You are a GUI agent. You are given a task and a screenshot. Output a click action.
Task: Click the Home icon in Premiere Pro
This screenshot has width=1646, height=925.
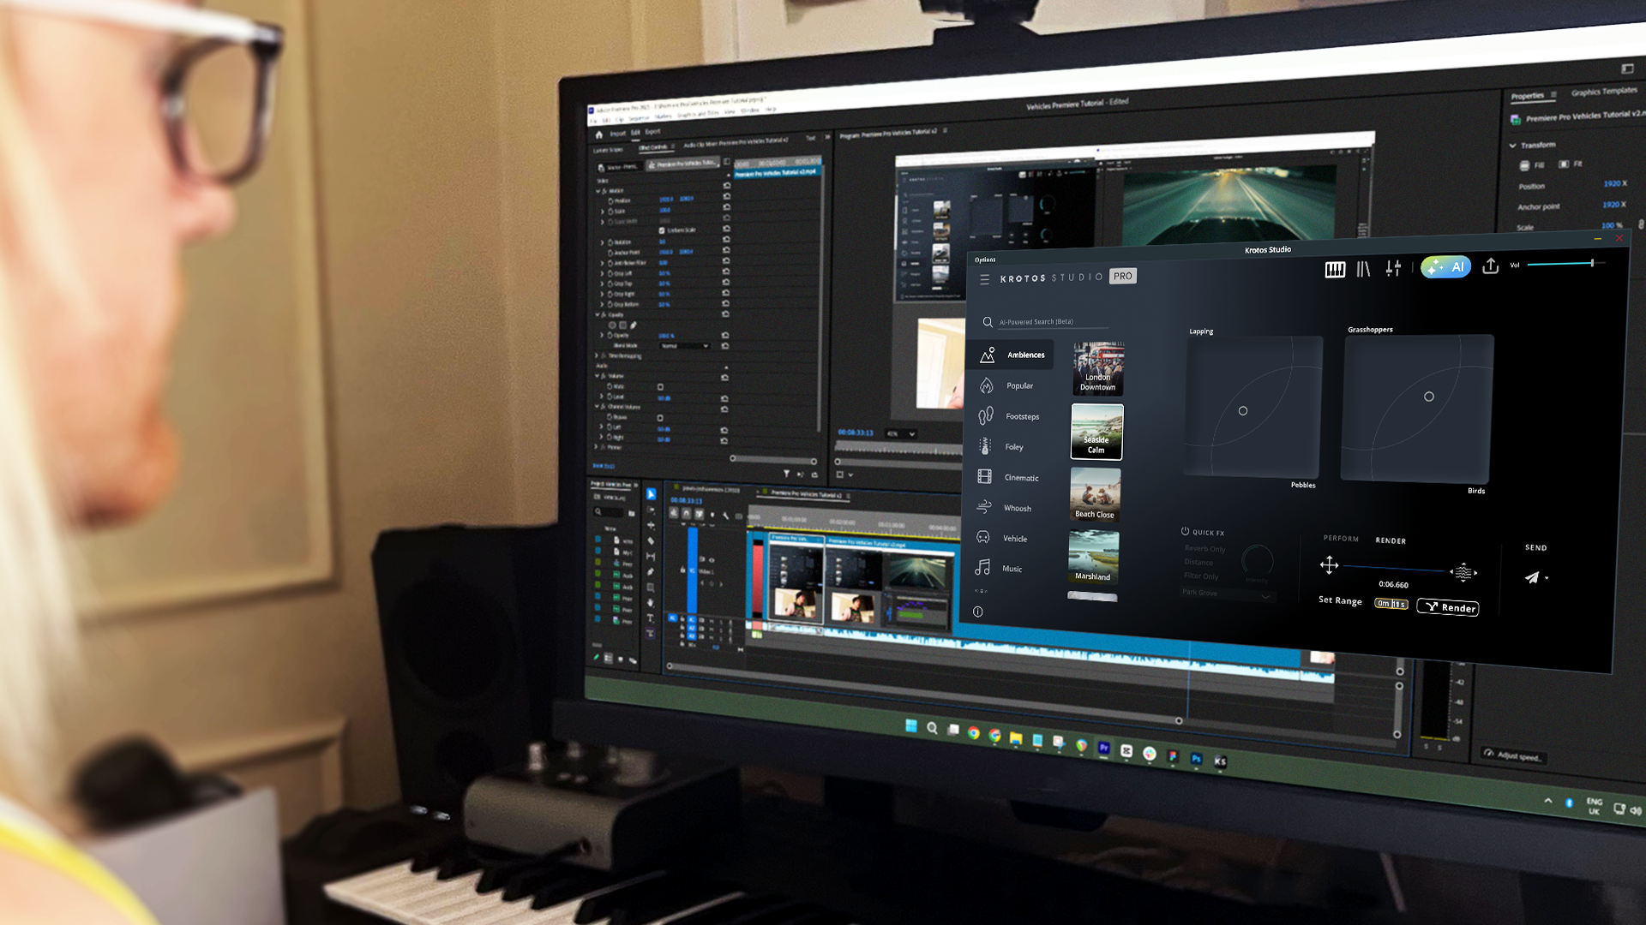pos(599,134)
